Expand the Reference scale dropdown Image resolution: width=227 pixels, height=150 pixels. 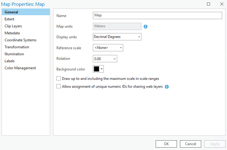pos(108,48)
